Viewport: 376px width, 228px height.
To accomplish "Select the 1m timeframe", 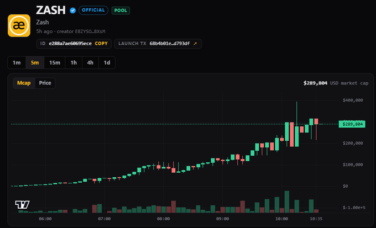I will [17, 63].
